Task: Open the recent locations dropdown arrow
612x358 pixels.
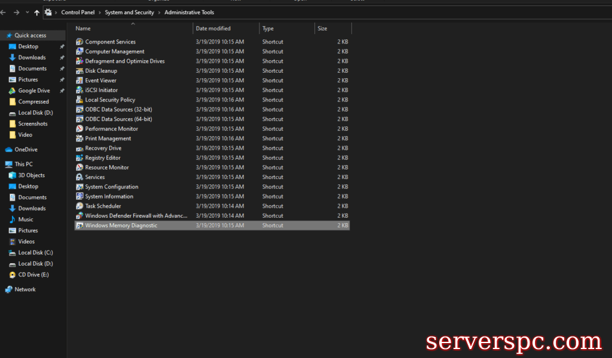Action: point(27,13)
